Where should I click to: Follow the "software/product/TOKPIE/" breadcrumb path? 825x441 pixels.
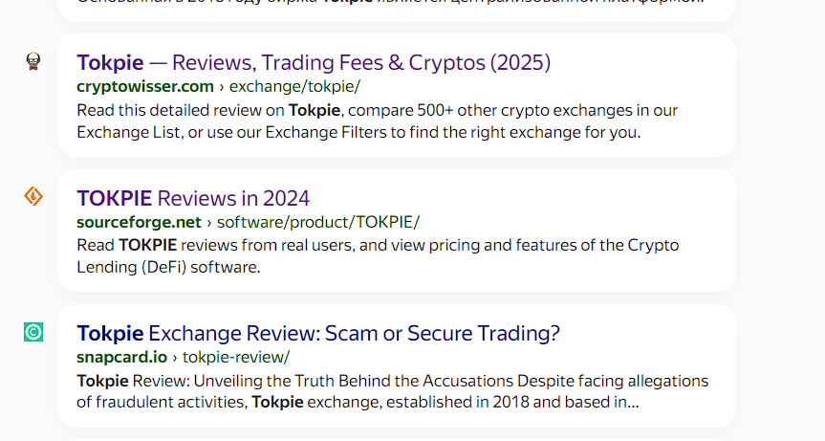[x=318, y=222]
